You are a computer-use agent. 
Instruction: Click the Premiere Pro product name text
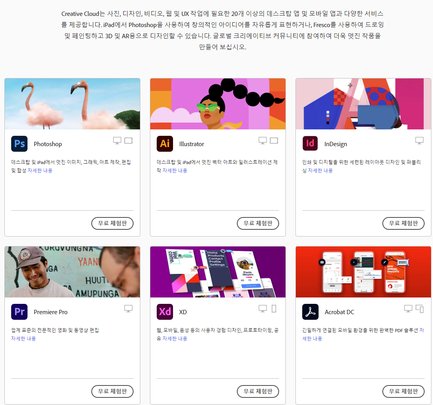(x=51, y=312)
